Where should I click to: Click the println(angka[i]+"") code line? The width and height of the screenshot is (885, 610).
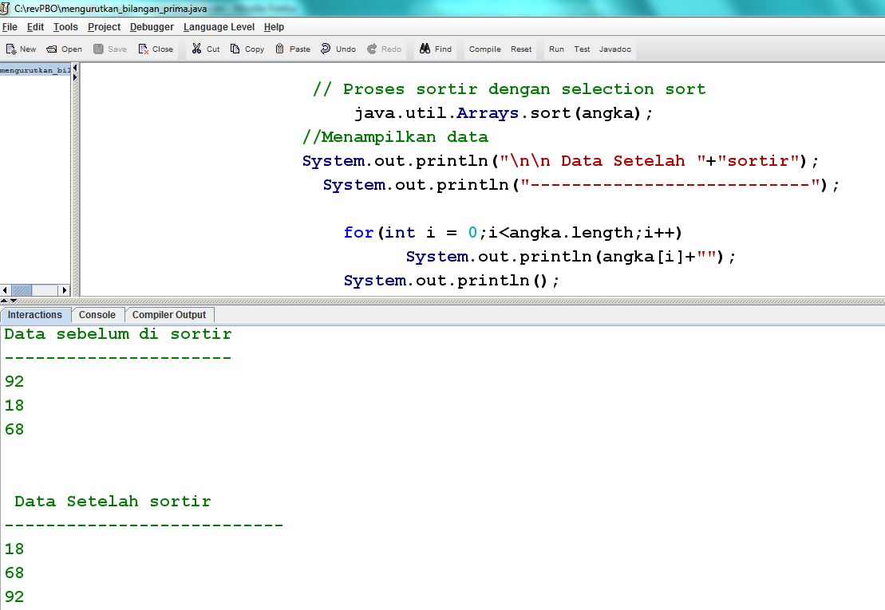click(571, 257)
